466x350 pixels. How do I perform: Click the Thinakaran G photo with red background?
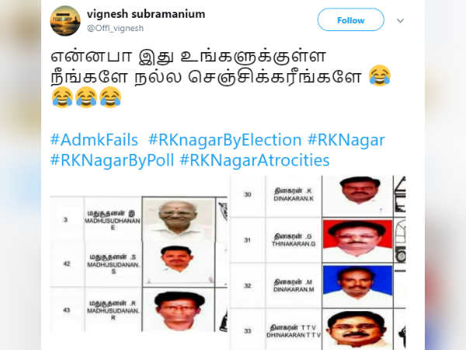(x=357, y=240)
